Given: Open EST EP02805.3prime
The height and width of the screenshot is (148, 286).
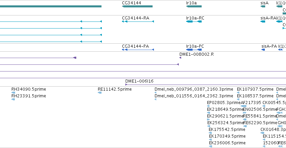Looking at the screenshot, I should pyautogui.click(x=208, y=106).
